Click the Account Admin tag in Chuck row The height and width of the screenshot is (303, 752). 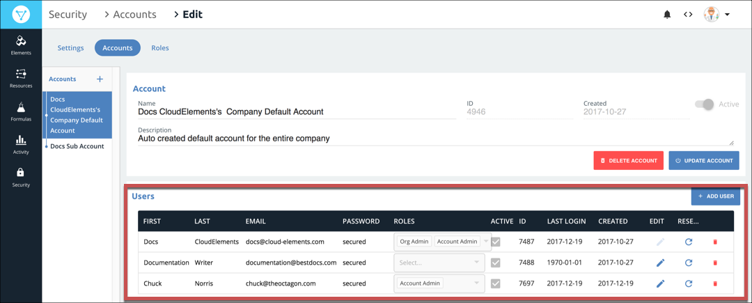[x=420, y=283]
